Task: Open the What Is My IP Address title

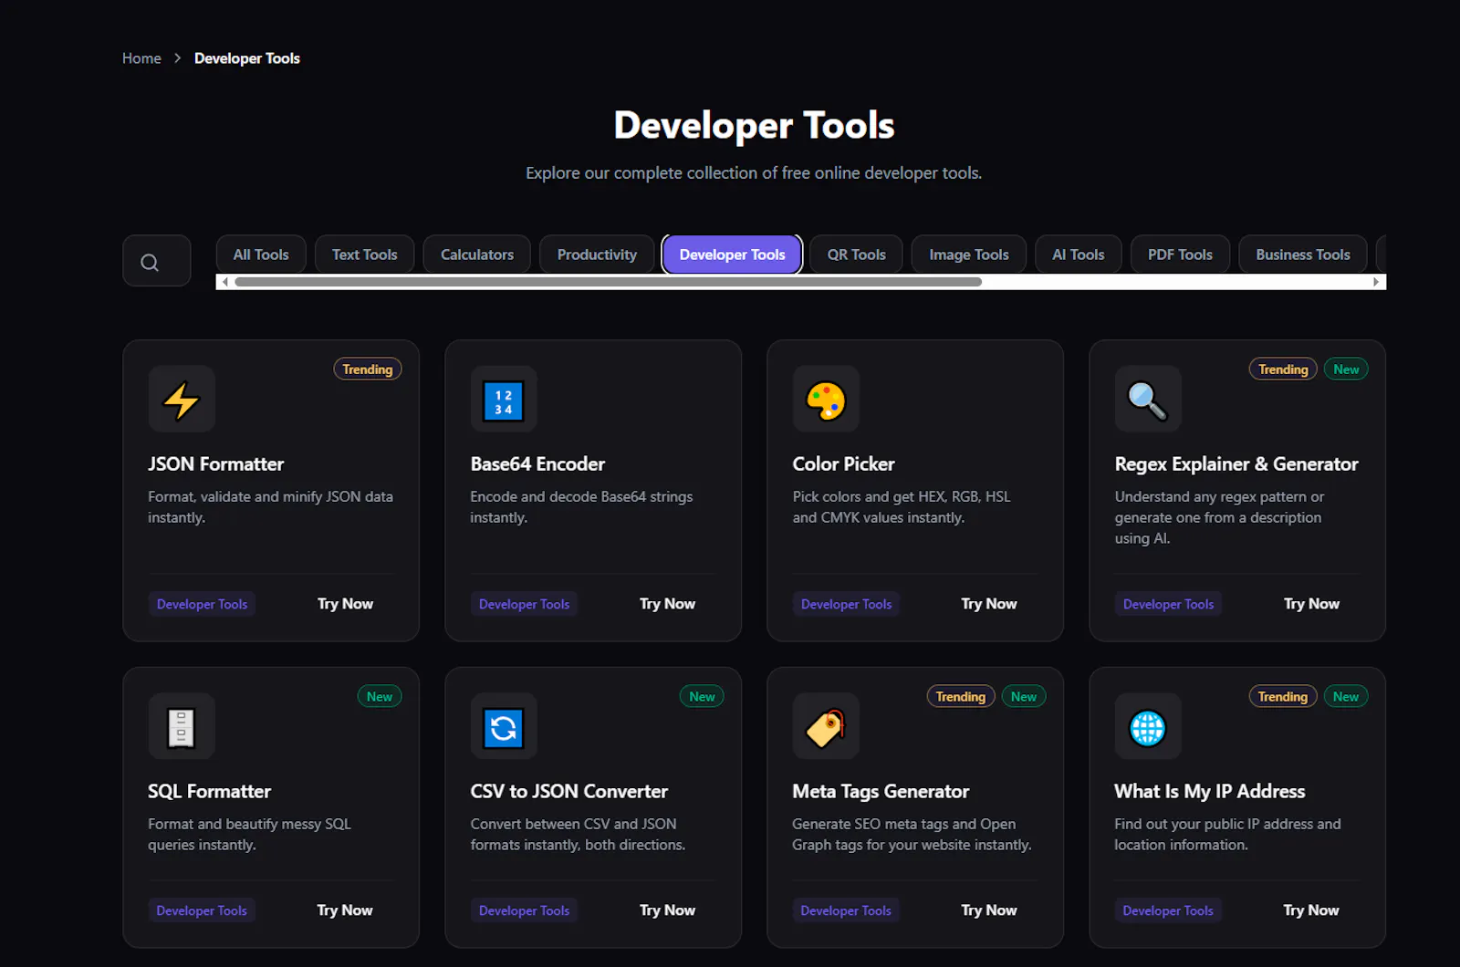Action: click(1210, 792)
